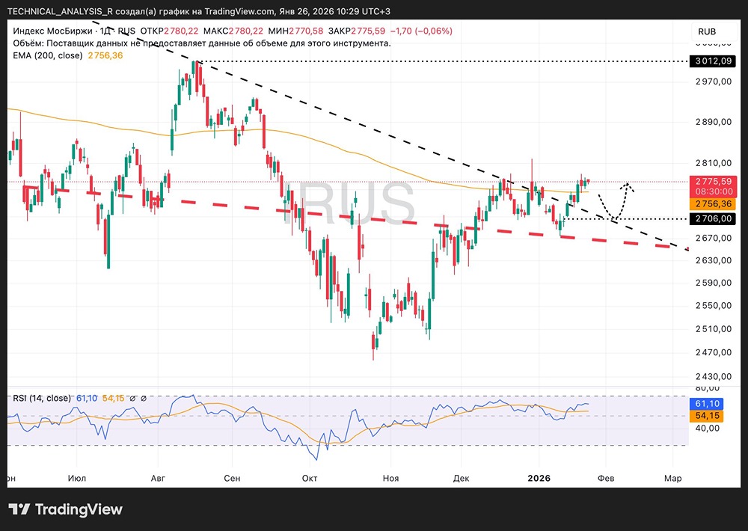Click the blue 61,10 value in RSI legend
This screenshot has height=531, width=748.
87,398
